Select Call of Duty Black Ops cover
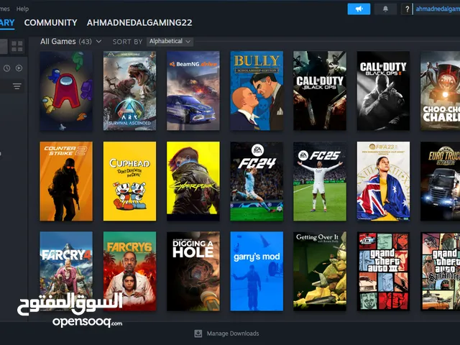Screen dimensions: 460x345 (x=320, y=91)
